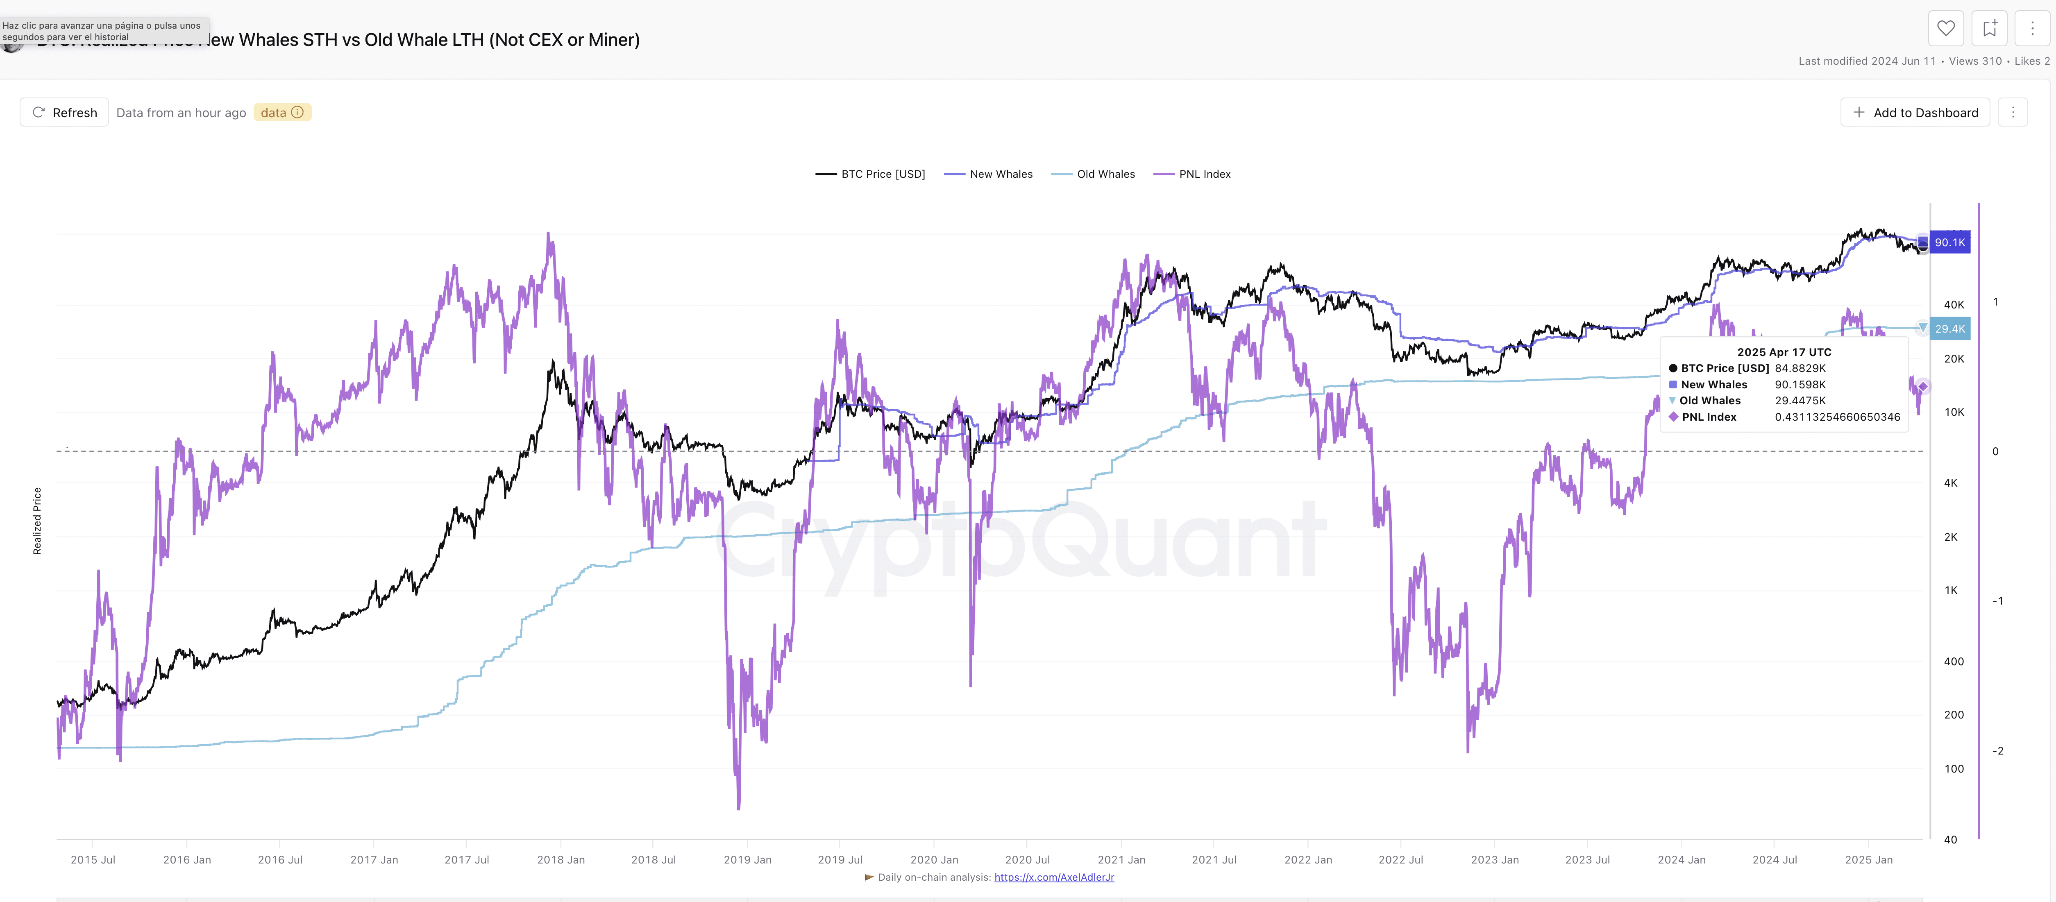This screenshot has height=902, width=2056.
Task: Click the PNL Index diamond marker at line end
Action: (x=1924, y=386)
